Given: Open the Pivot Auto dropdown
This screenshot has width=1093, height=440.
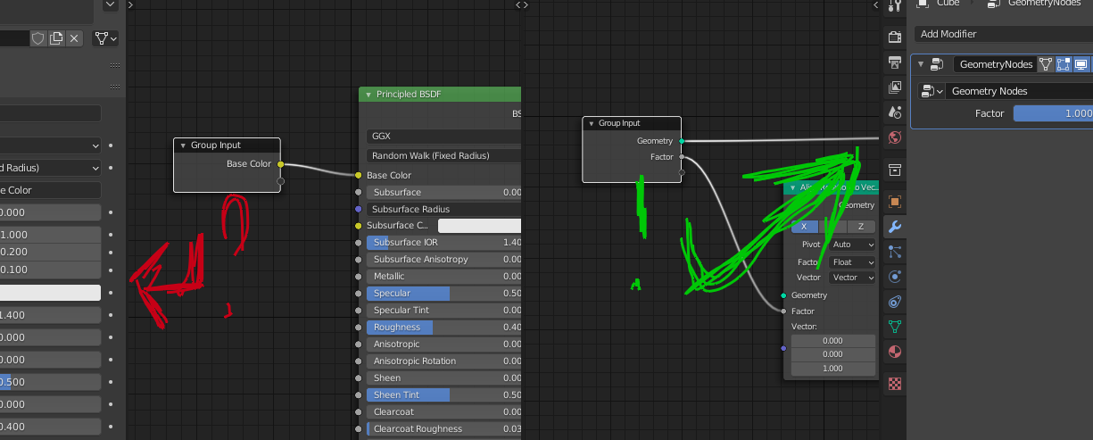Looking at the screenshot, I should click(x=851, y=245).
